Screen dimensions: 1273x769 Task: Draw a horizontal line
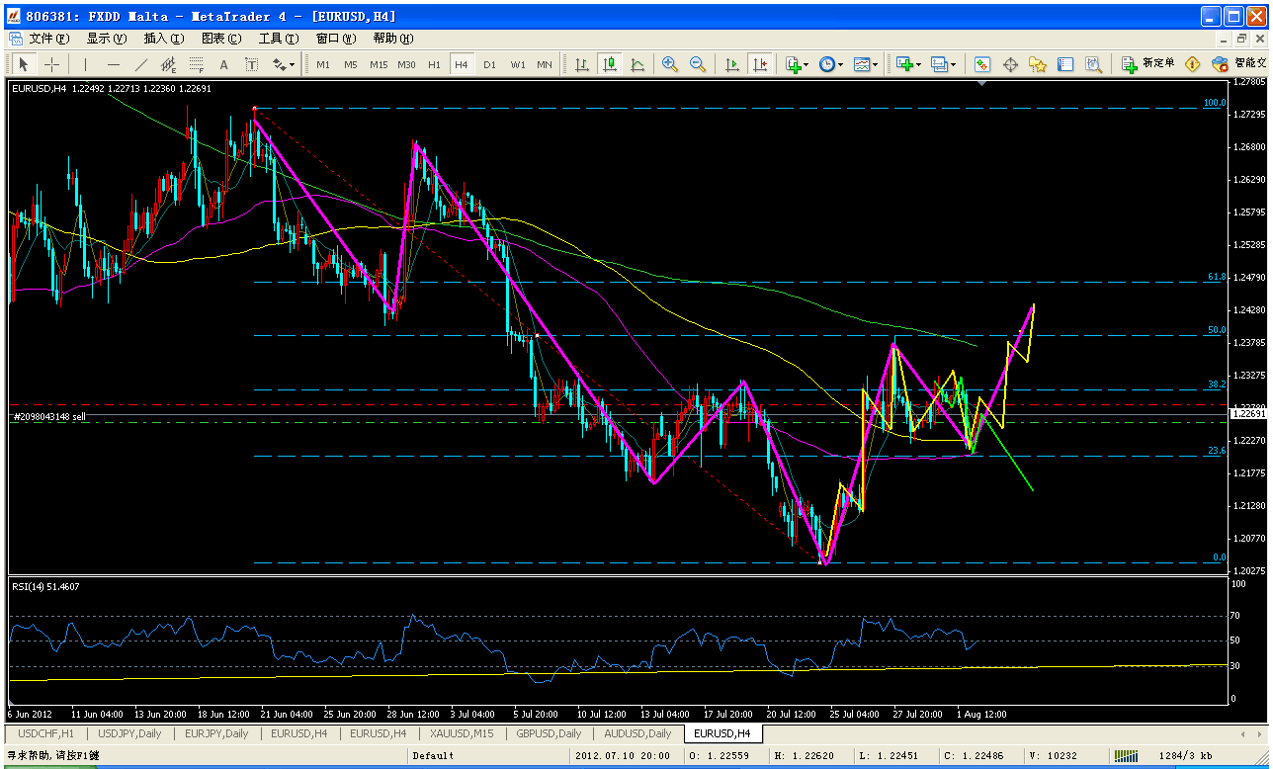114,64
